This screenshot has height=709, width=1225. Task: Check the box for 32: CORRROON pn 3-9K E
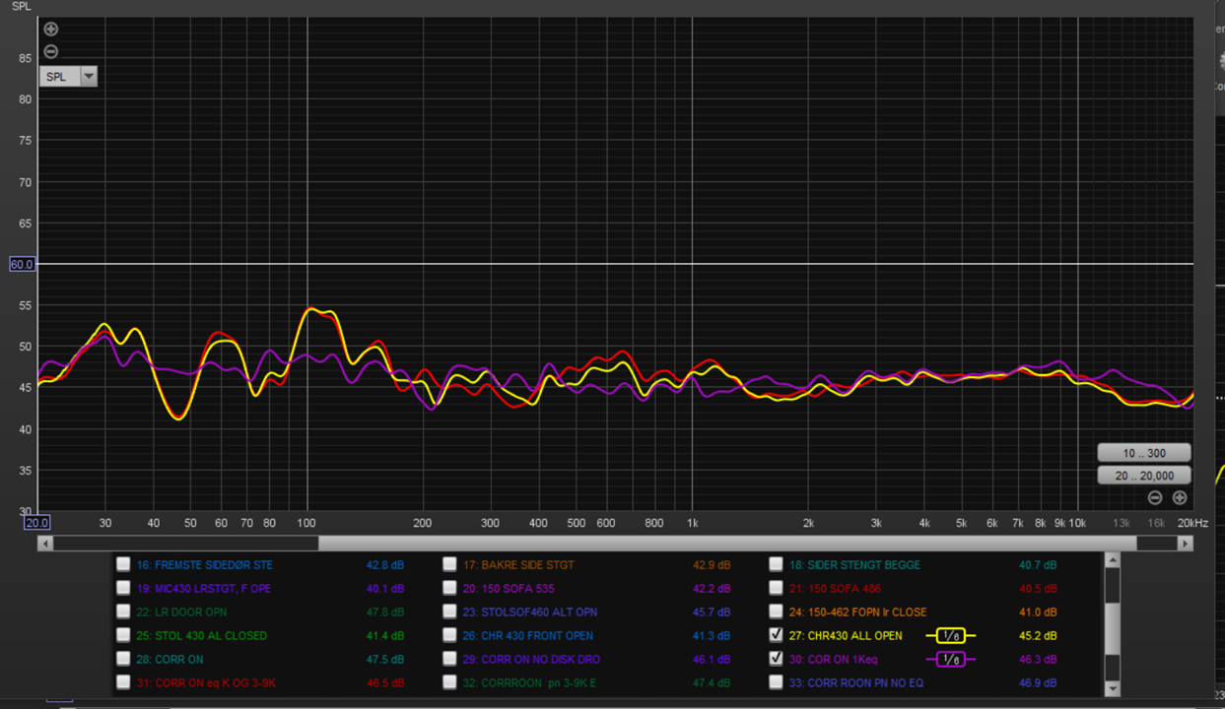pos(449,682)
